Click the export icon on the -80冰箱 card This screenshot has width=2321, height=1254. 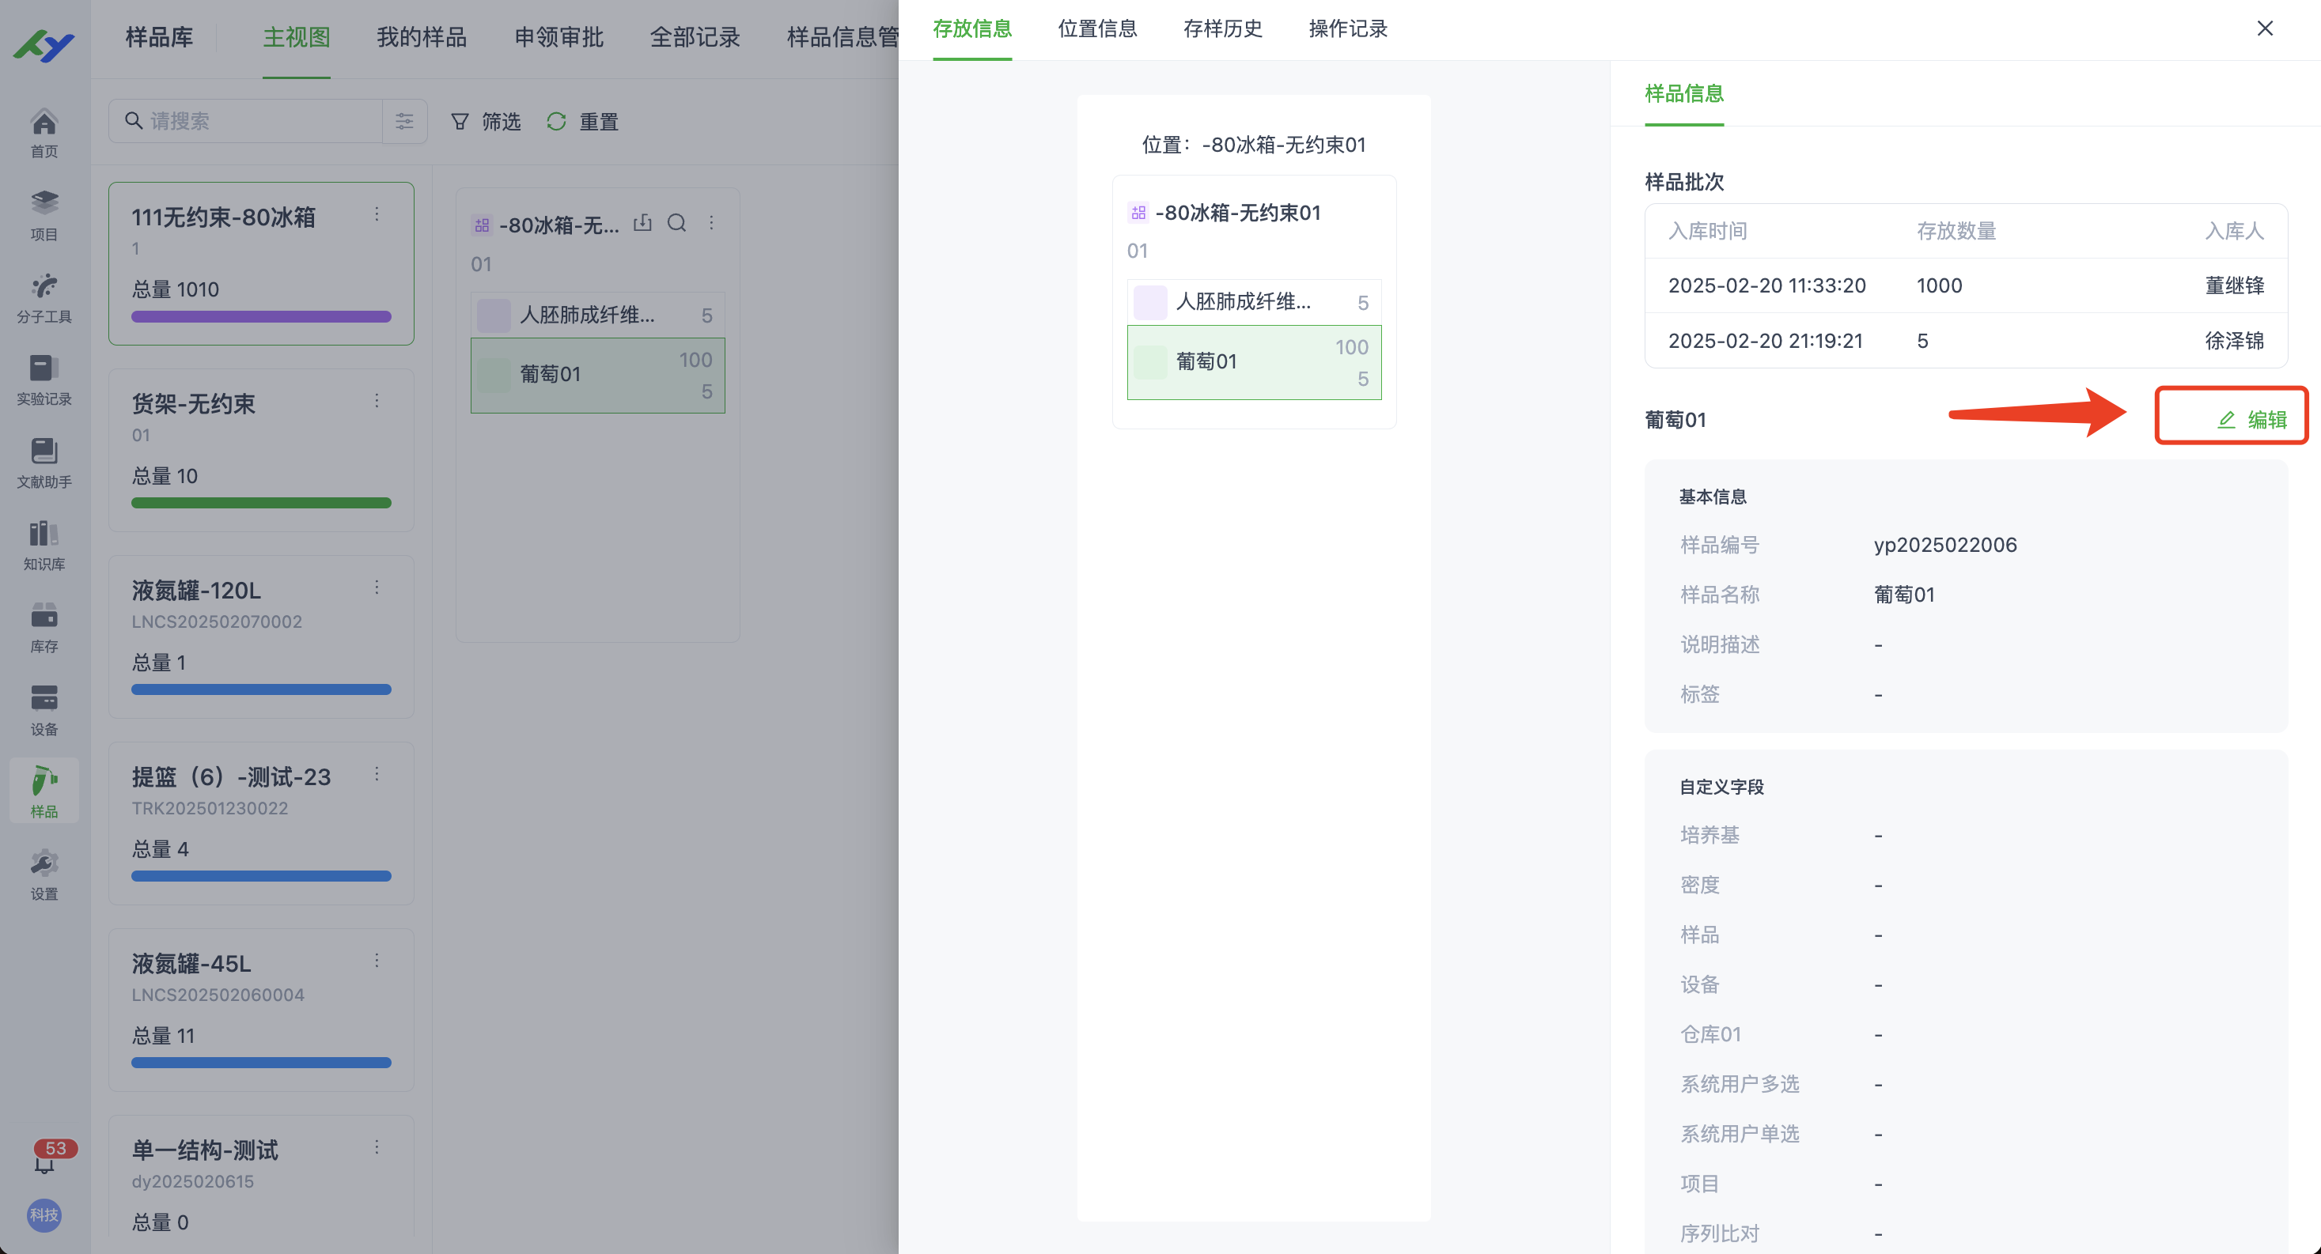pyautogui.click(x=642, y=222)
